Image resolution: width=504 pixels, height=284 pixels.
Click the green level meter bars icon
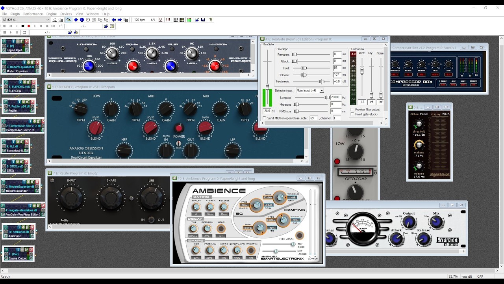pyautogui.click(x=189, y=20)
